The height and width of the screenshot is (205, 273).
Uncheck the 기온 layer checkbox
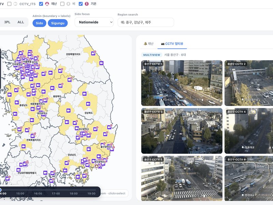[81, 4]
